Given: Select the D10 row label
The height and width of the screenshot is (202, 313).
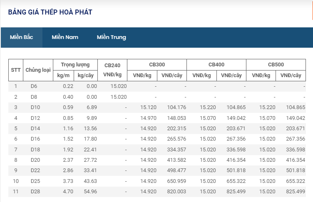Looking at the screenshot, I should click(x=35, y=107).
